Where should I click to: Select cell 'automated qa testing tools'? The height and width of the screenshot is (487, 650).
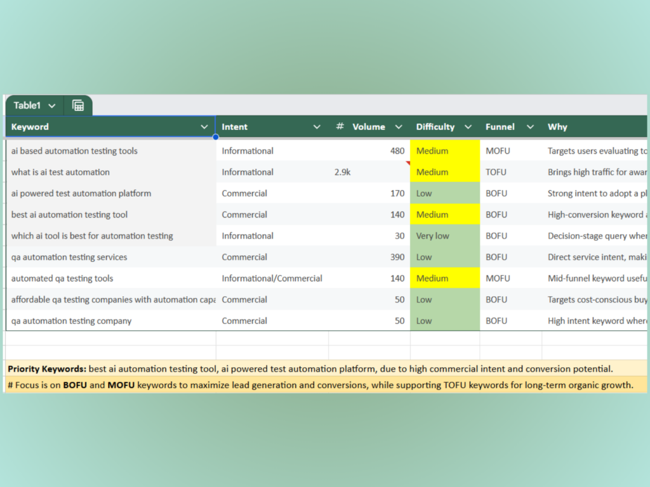pos(111,278)
